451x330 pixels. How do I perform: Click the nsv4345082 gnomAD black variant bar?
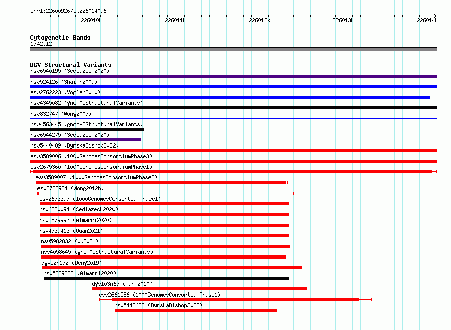[233, 108]
